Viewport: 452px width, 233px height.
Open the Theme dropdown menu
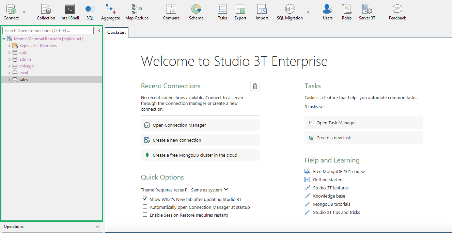[209, 190]
